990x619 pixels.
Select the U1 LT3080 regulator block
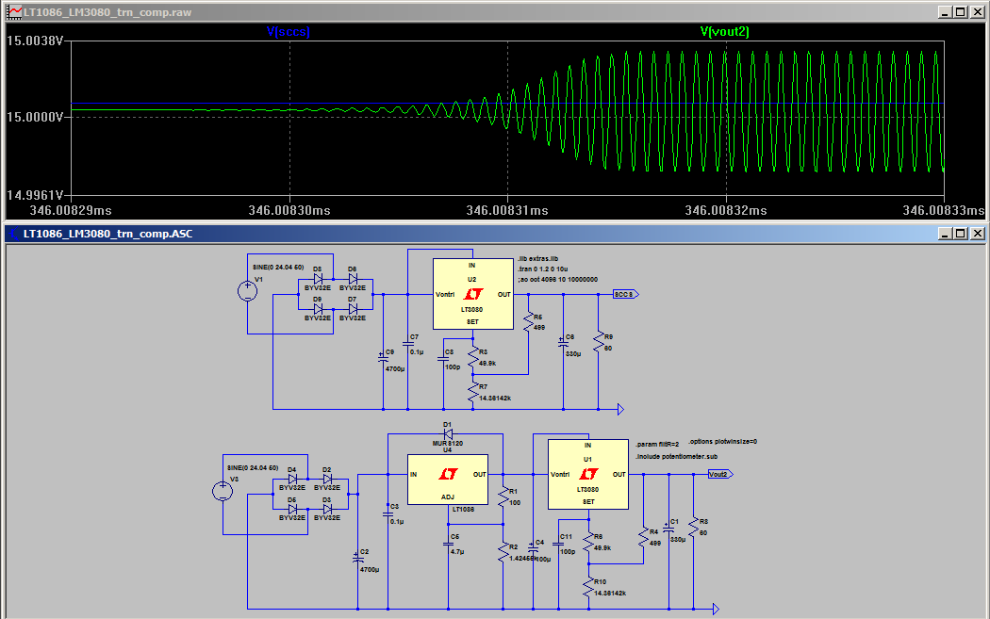click(x=587, y=474)
